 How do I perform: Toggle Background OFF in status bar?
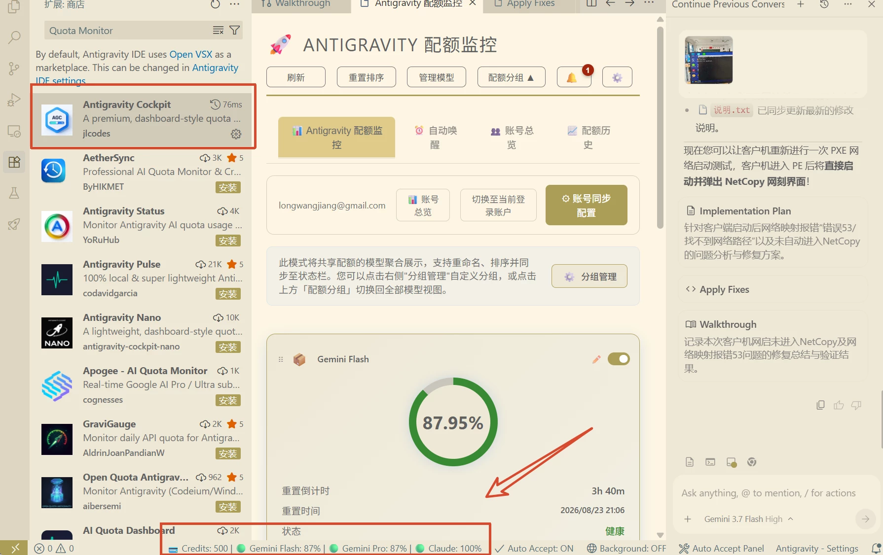coord(626,548)
